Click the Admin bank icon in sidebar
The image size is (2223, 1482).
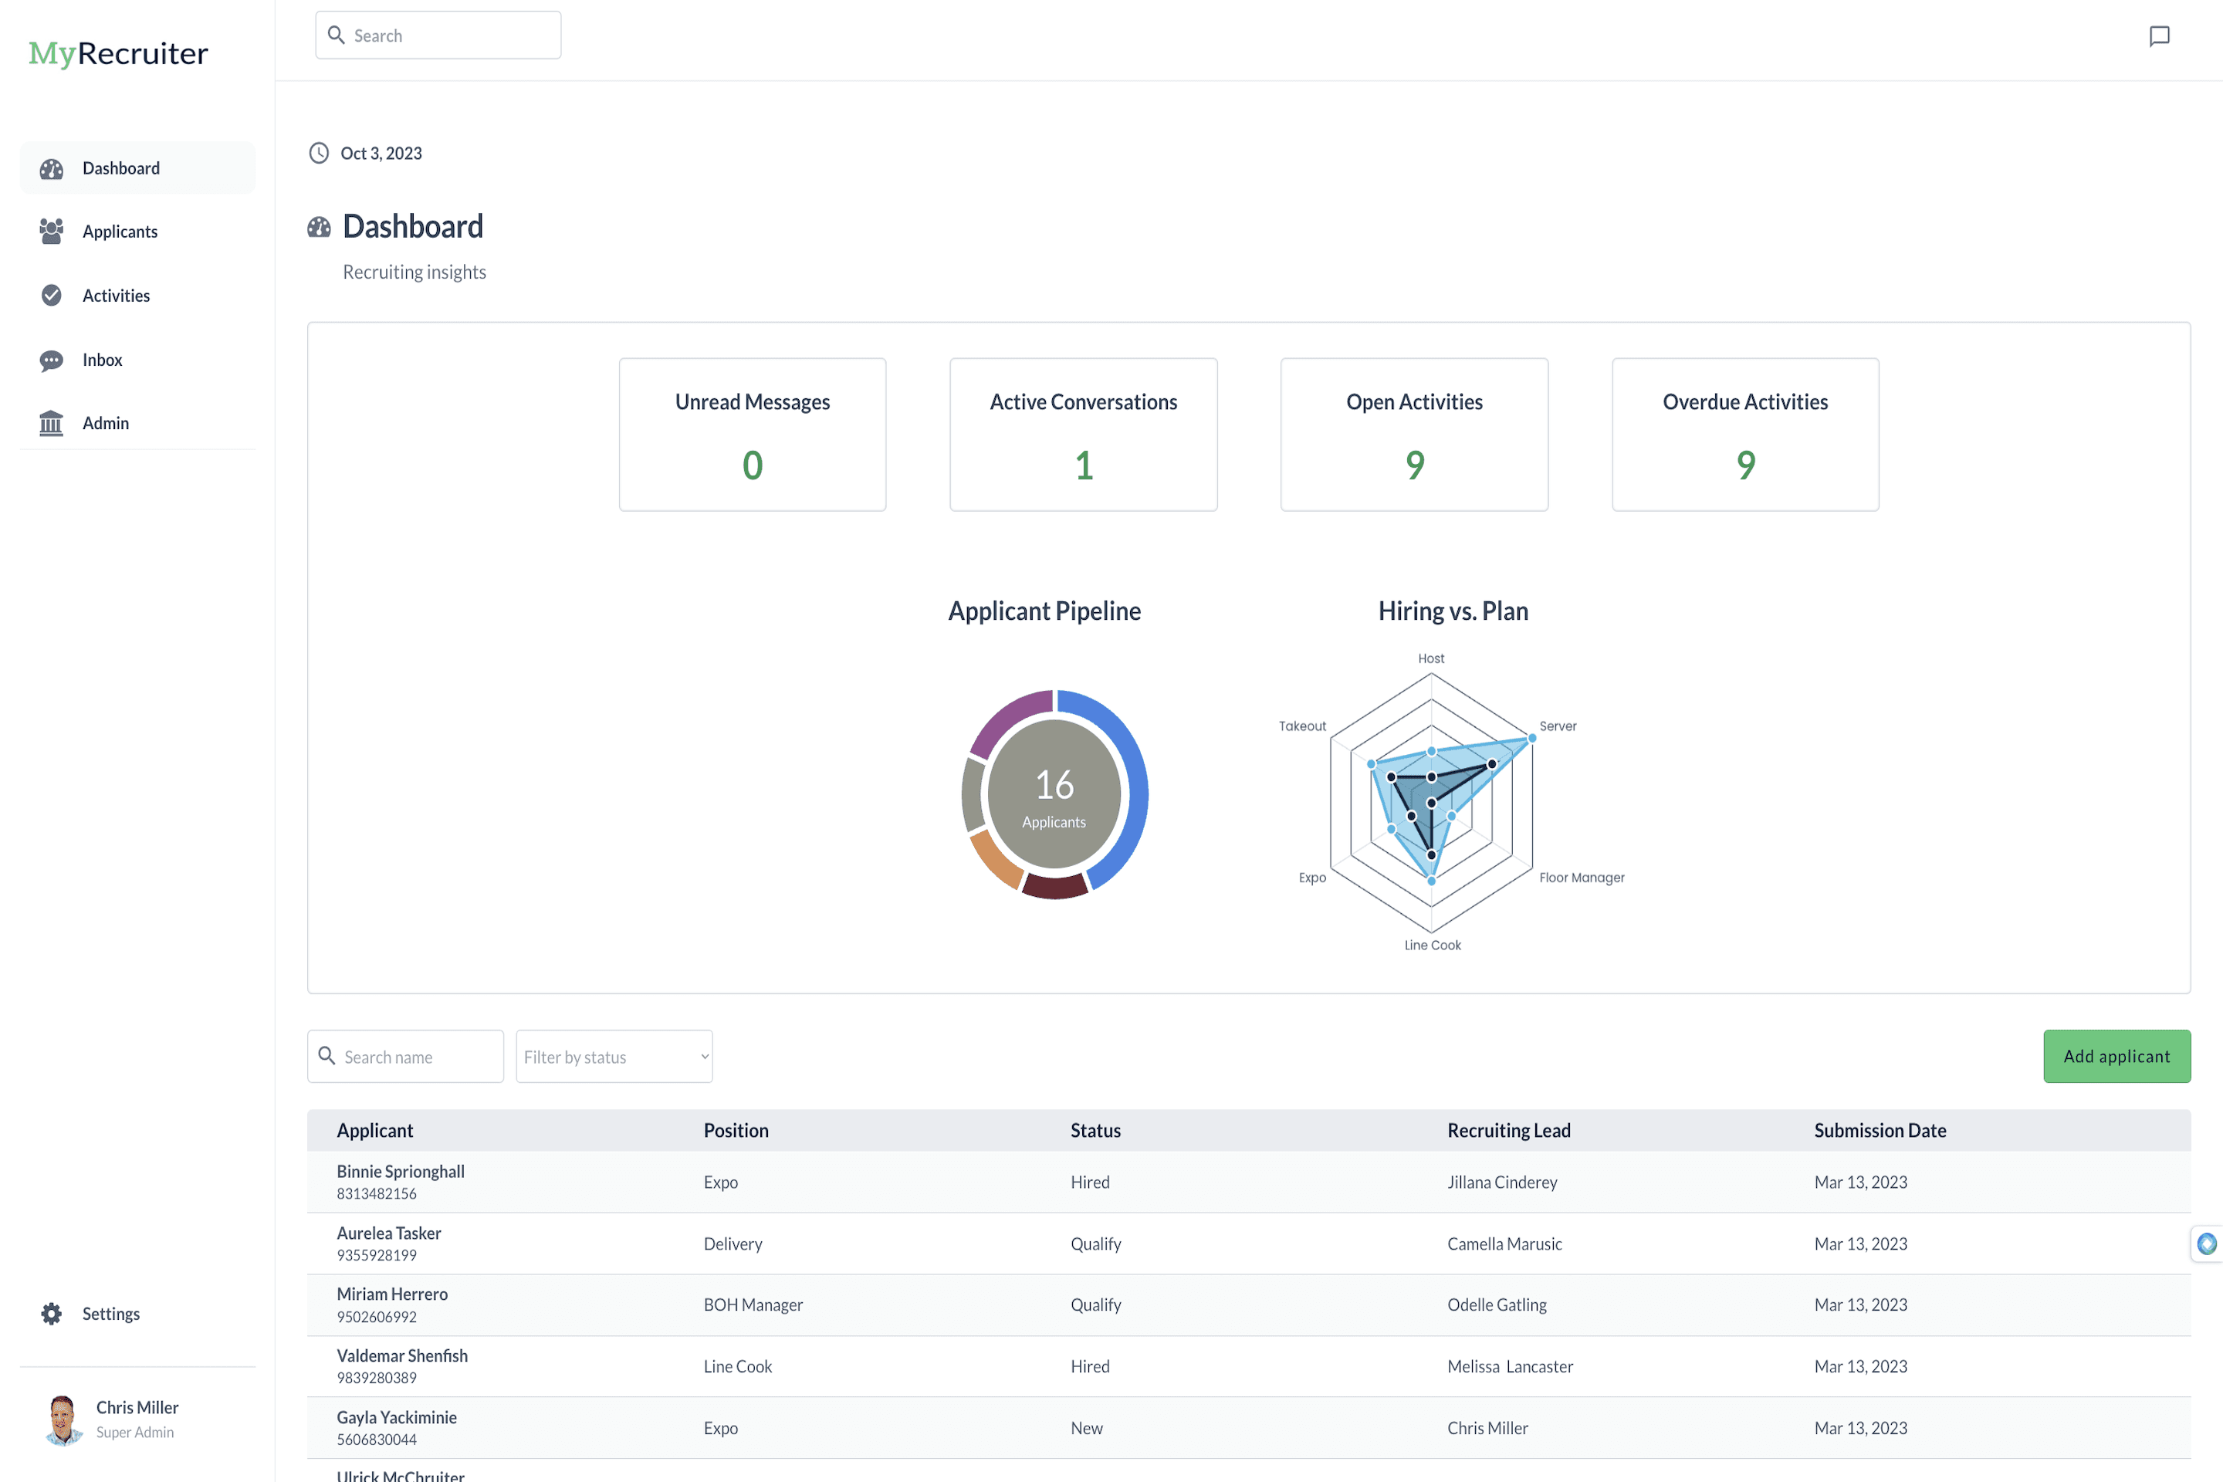coord(52,422)
